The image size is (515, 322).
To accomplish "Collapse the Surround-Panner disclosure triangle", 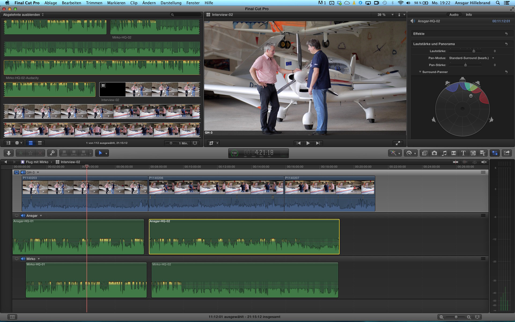I will [x=420, y=72].
